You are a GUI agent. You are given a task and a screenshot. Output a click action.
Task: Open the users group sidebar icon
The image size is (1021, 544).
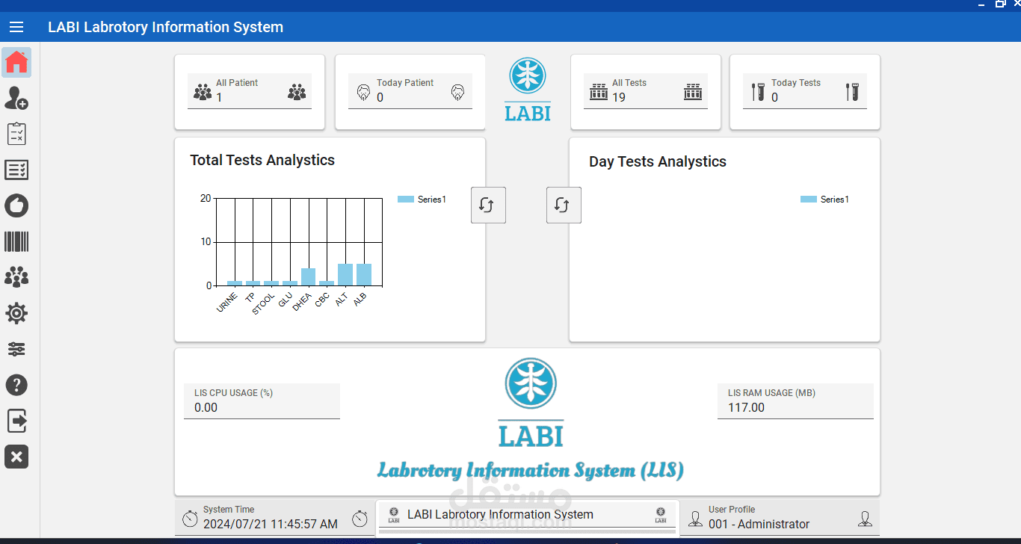pyautogui.click(x=16, y=277)
